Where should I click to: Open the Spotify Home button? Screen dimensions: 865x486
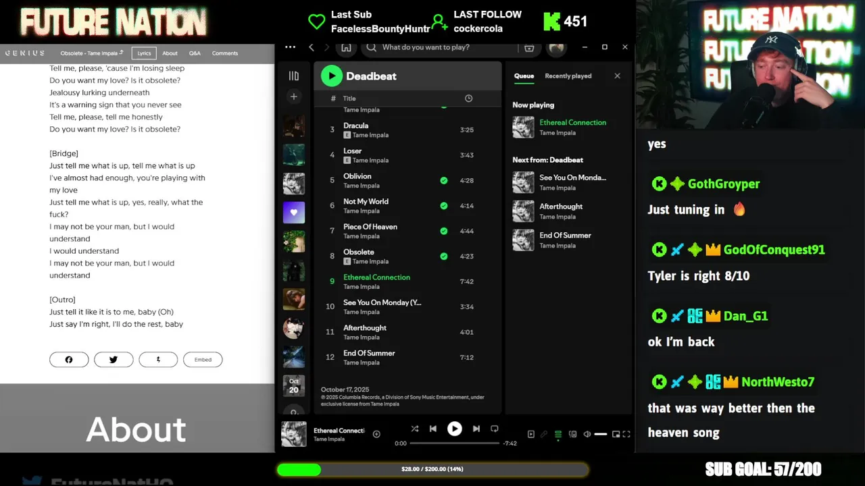point(346,47)
